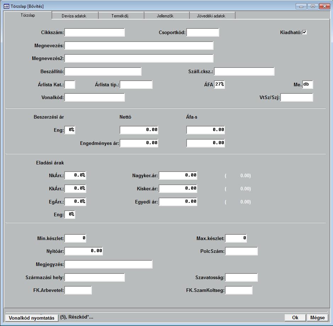The width and height of the screenshot is (333, 326).
Task: Select the Áfa-s beszerzési ár field
Action: click(206, 130)
